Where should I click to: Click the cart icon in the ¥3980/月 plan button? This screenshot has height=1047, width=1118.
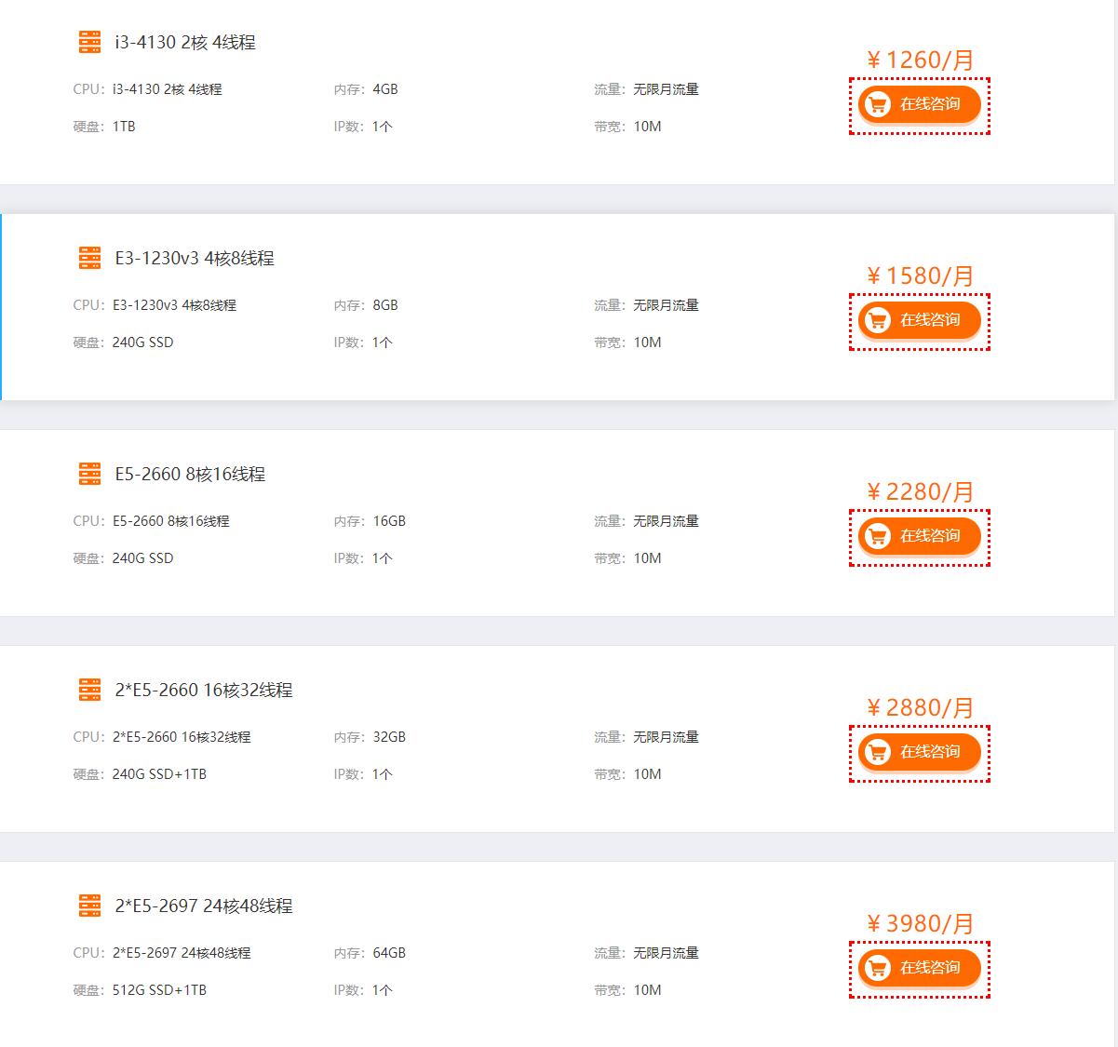tap(877, 968)
